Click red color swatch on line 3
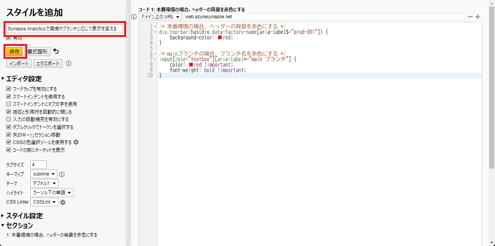The height and width of the screenshot is (246, 495). [x=220, y=37]
